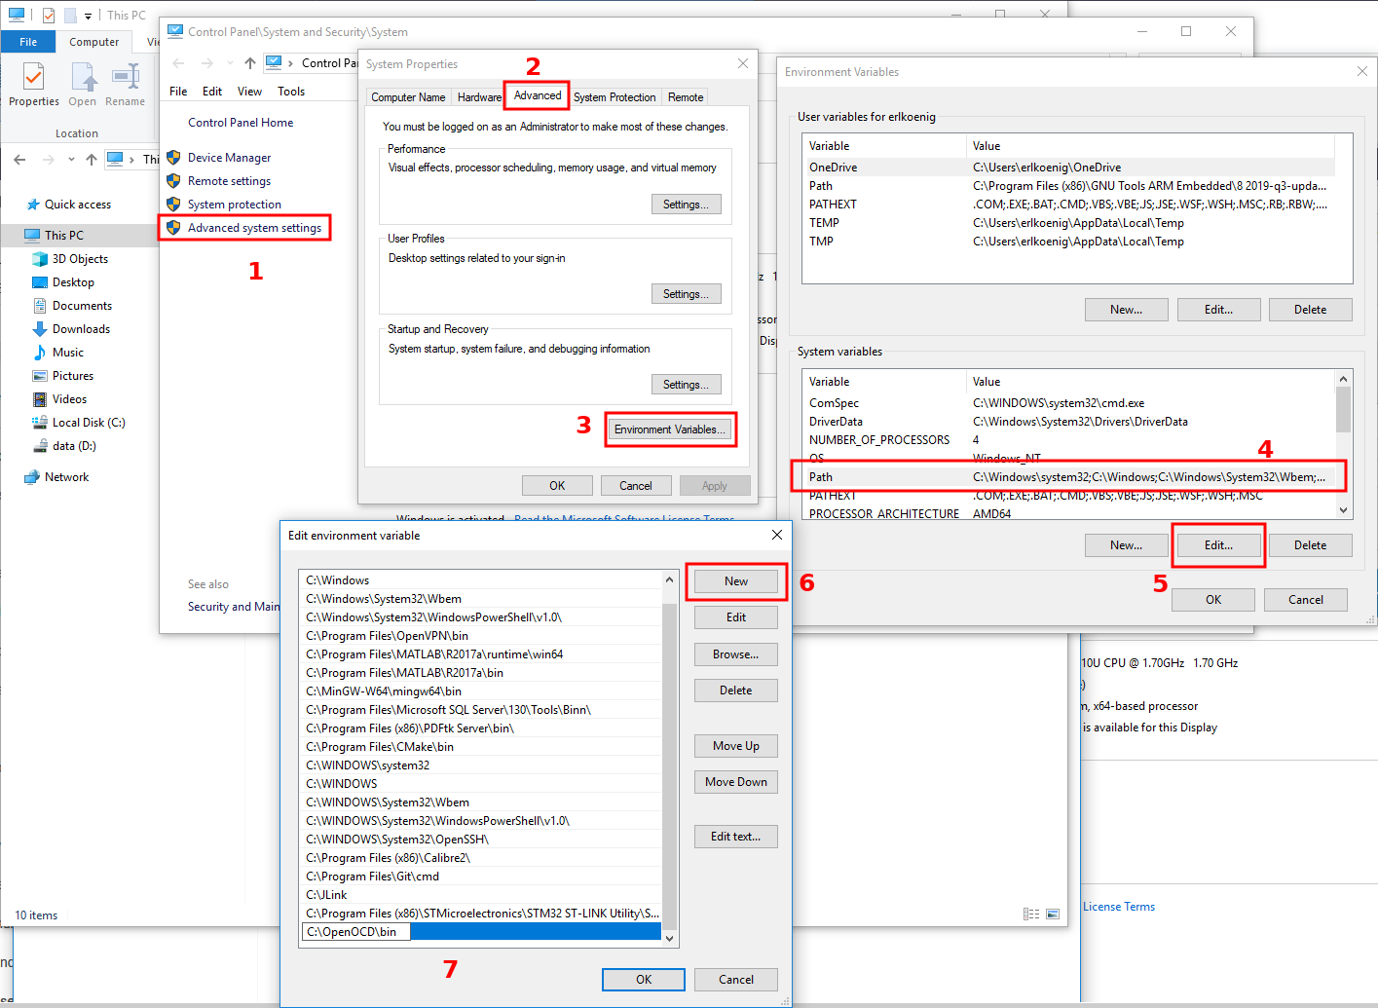The width and height of the screenshot is (1378, 1008).
Task: Click Desktop folder icon in navigation pane
Action: click(40, 282)
